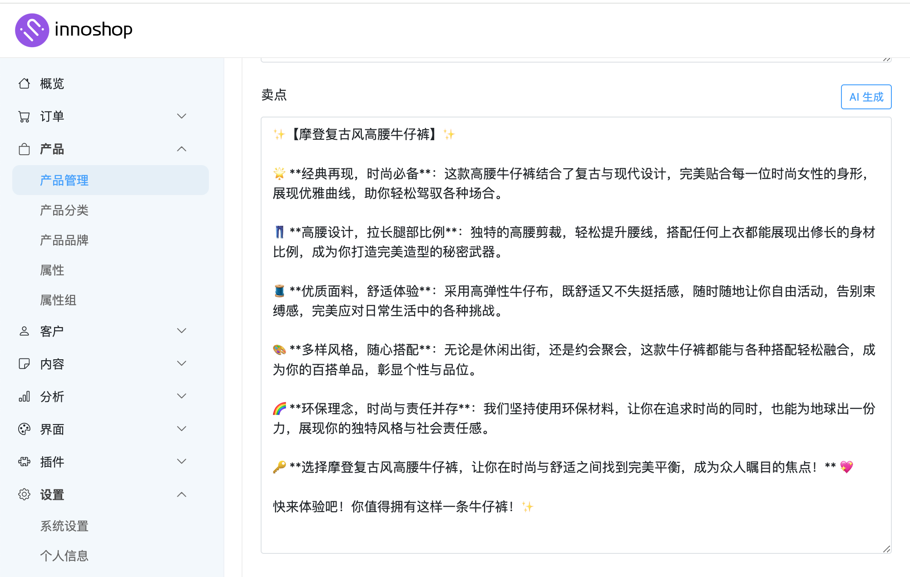Expand the 分析 menu chevron

(182, 396)
